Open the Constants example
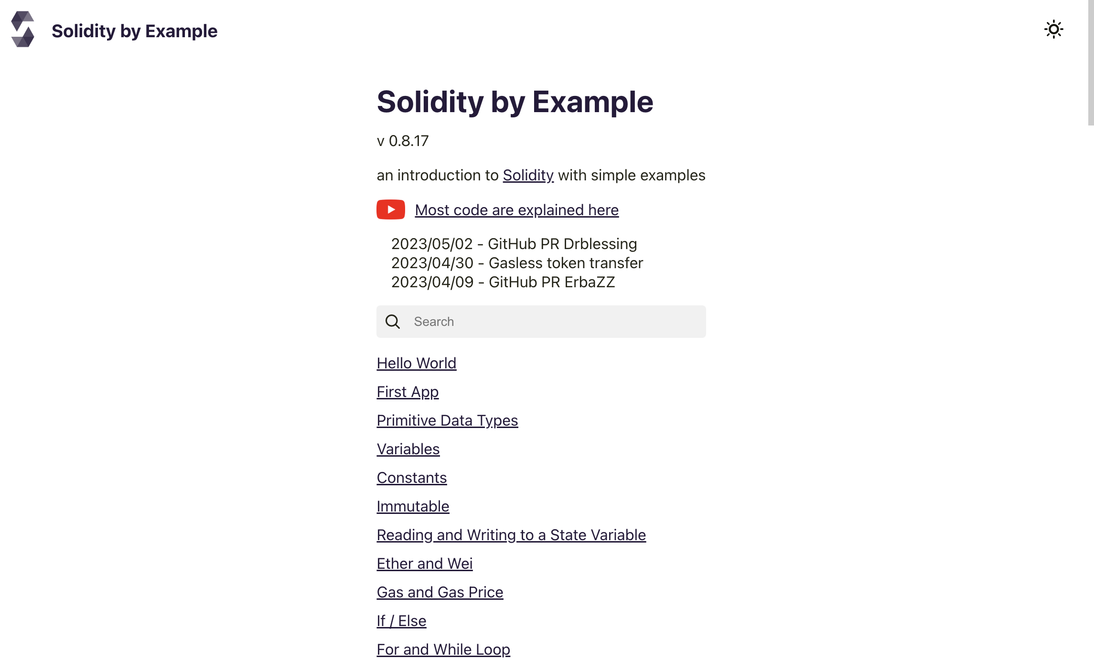This screenshot has width=1094, height=669. pyautogui.click(x=411, y=478)
